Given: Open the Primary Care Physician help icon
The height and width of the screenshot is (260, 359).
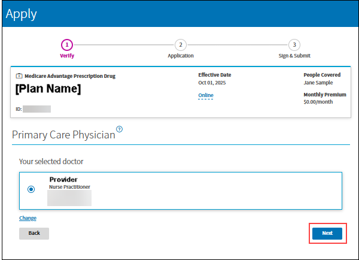Looking at the screenshot, I should pos(119,129).
